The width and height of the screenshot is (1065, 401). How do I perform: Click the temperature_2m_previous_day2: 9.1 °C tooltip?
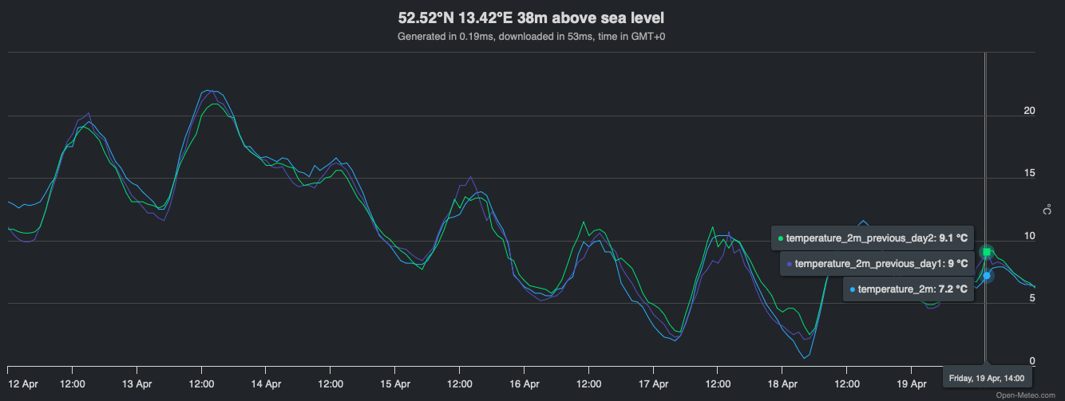click(x=873, y=238)
